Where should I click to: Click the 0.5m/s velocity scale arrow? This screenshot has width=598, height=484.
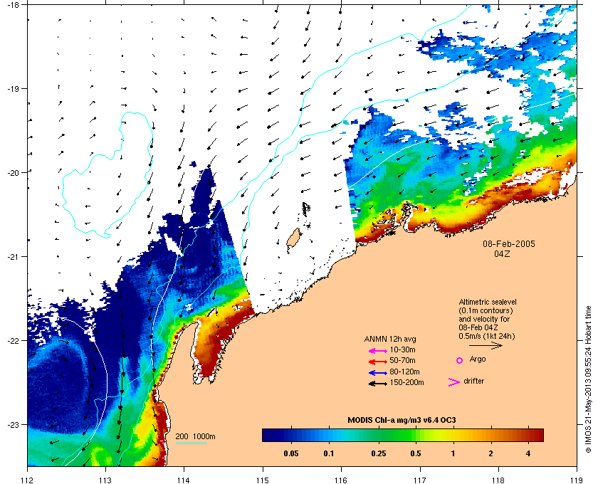486,345
